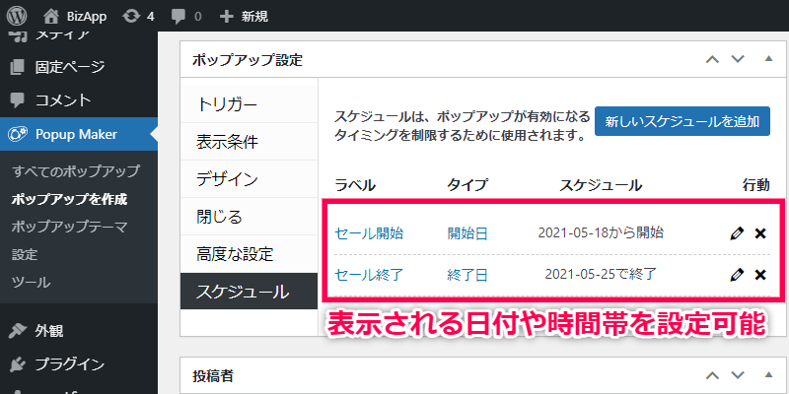The width and height of the screenshot is (789, 394).
Task: Click the 終了日 type link
Action: (467, 275)
